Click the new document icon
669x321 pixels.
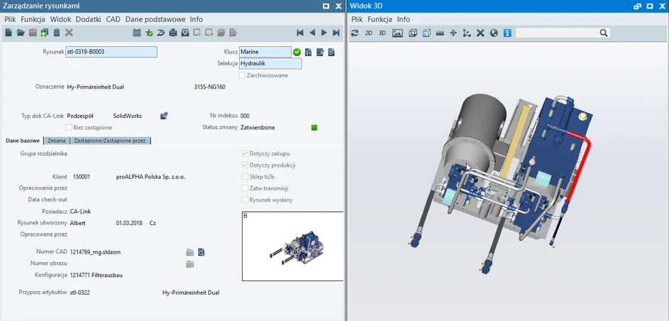coord(9,33)
